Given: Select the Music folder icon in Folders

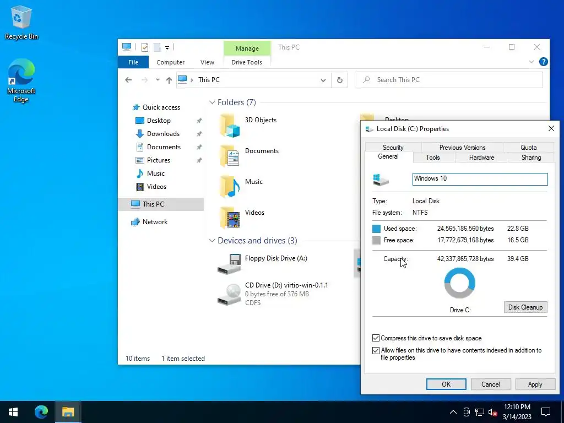Looking at the screenshot, I should click(x=230, y=187).
